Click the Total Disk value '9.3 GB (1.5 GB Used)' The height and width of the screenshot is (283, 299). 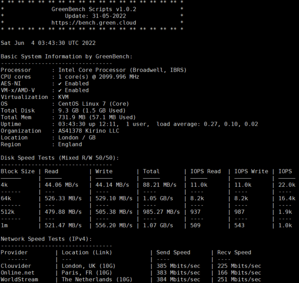tap(92, 110)
